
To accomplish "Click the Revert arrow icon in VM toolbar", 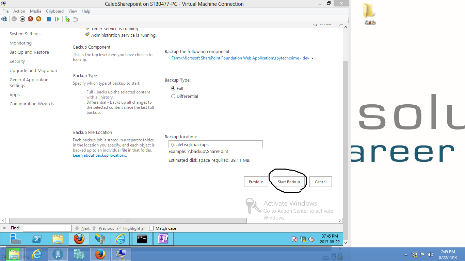I will click(76, 19).
